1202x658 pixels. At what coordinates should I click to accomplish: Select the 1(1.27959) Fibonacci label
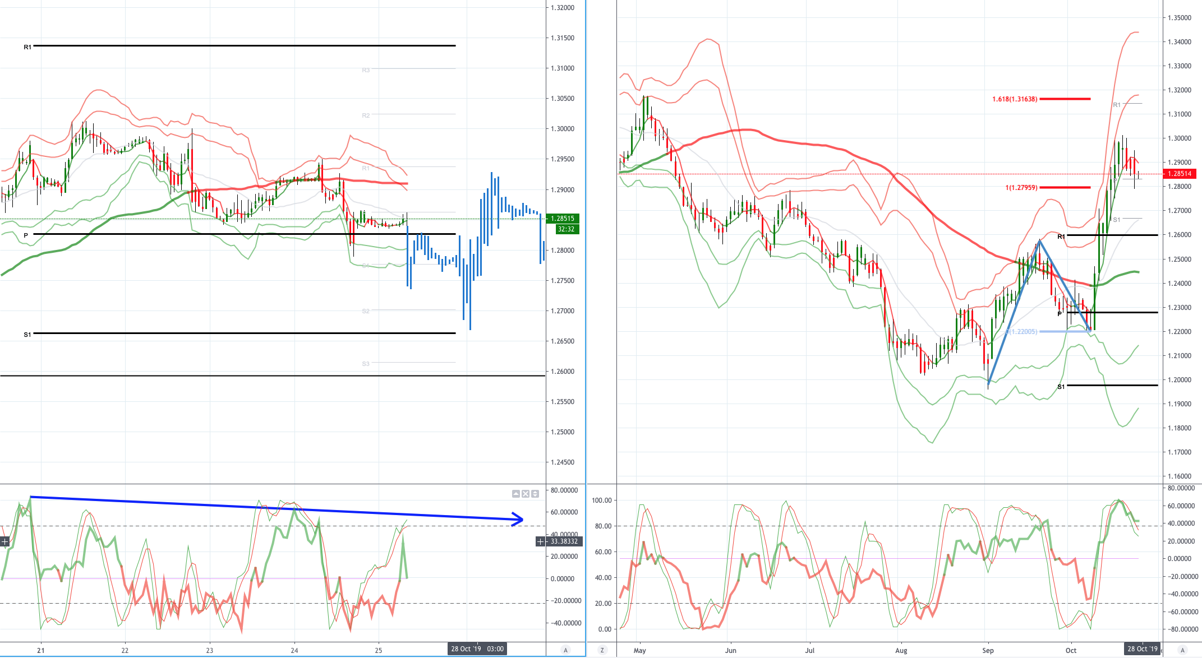(1021, 188)
